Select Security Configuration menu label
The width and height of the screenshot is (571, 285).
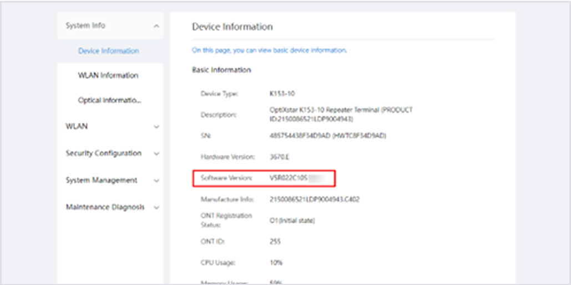[x=103, y=153]
